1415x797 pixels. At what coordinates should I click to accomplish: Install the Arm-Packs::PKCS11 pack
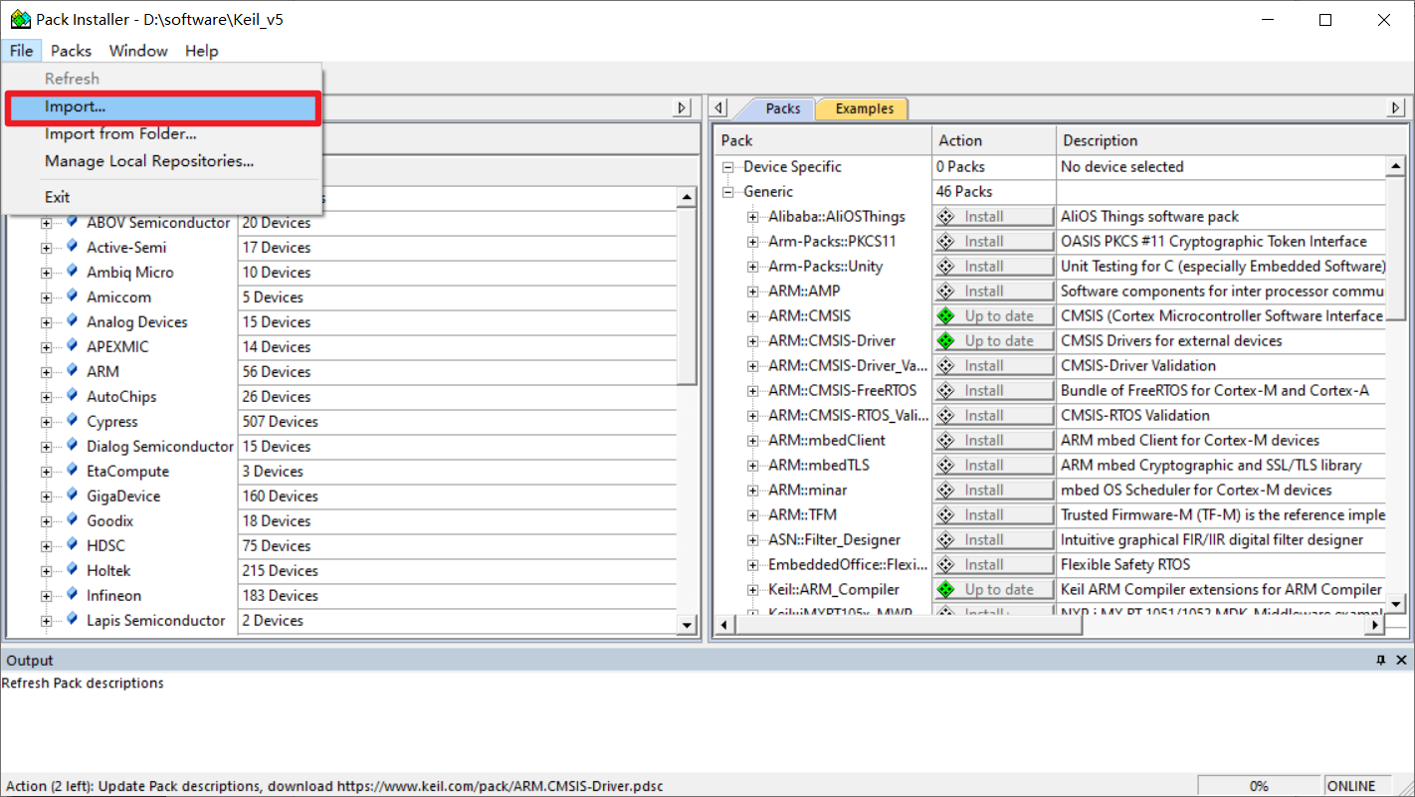tap(993, 241)
